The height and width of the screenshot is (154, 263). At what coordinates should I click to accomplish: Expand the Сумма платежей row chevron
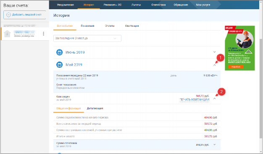pyautogui.click(x=214, y=144)
